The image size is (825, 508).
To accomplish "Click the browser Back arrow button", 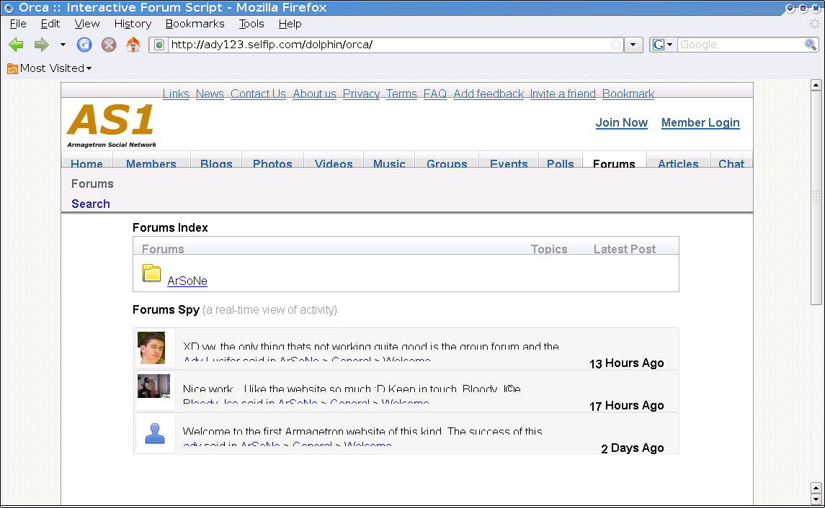I will pos(16,45).
